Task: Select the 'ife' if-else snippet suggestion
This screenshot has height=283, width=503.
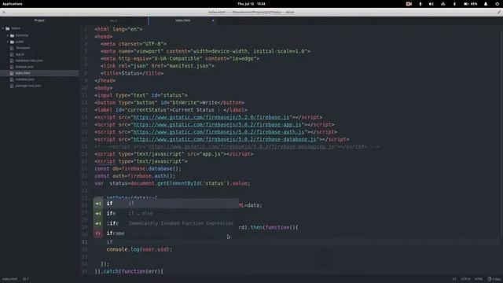Action: click(166, 213)
